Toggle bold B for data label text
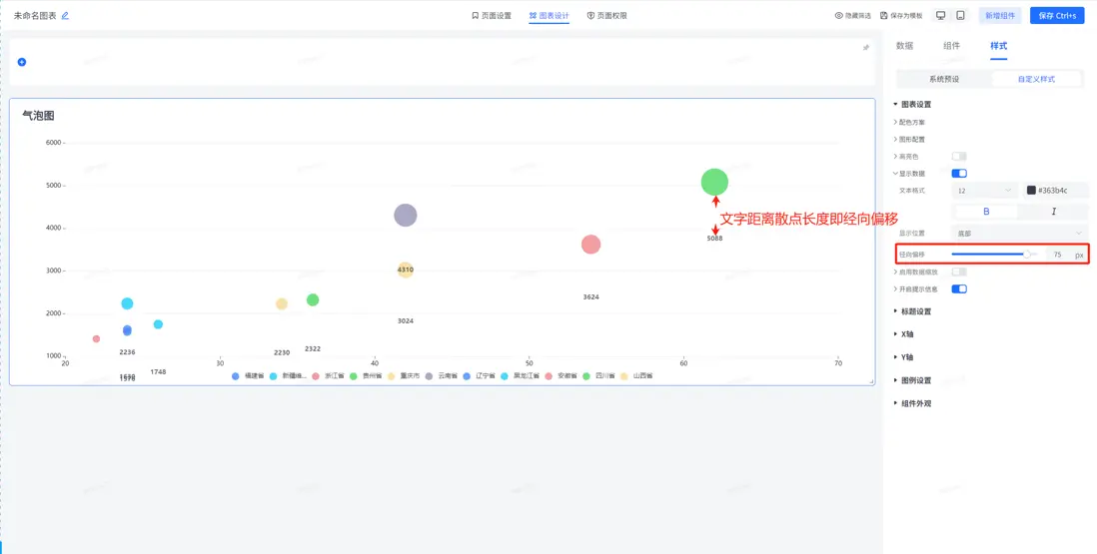The height and width of the screenshot is (554, 1097). [986, 212]
